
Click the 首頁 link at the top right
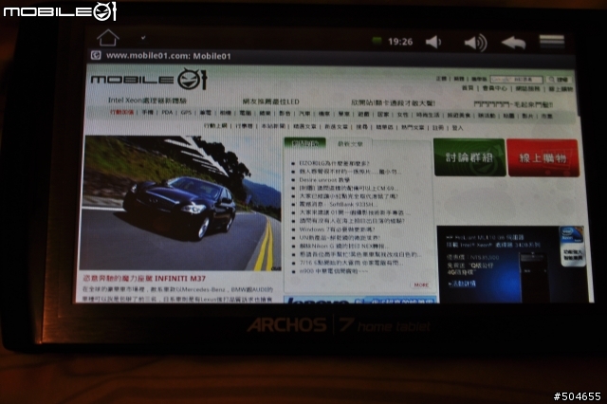click(x=468, y=88)
